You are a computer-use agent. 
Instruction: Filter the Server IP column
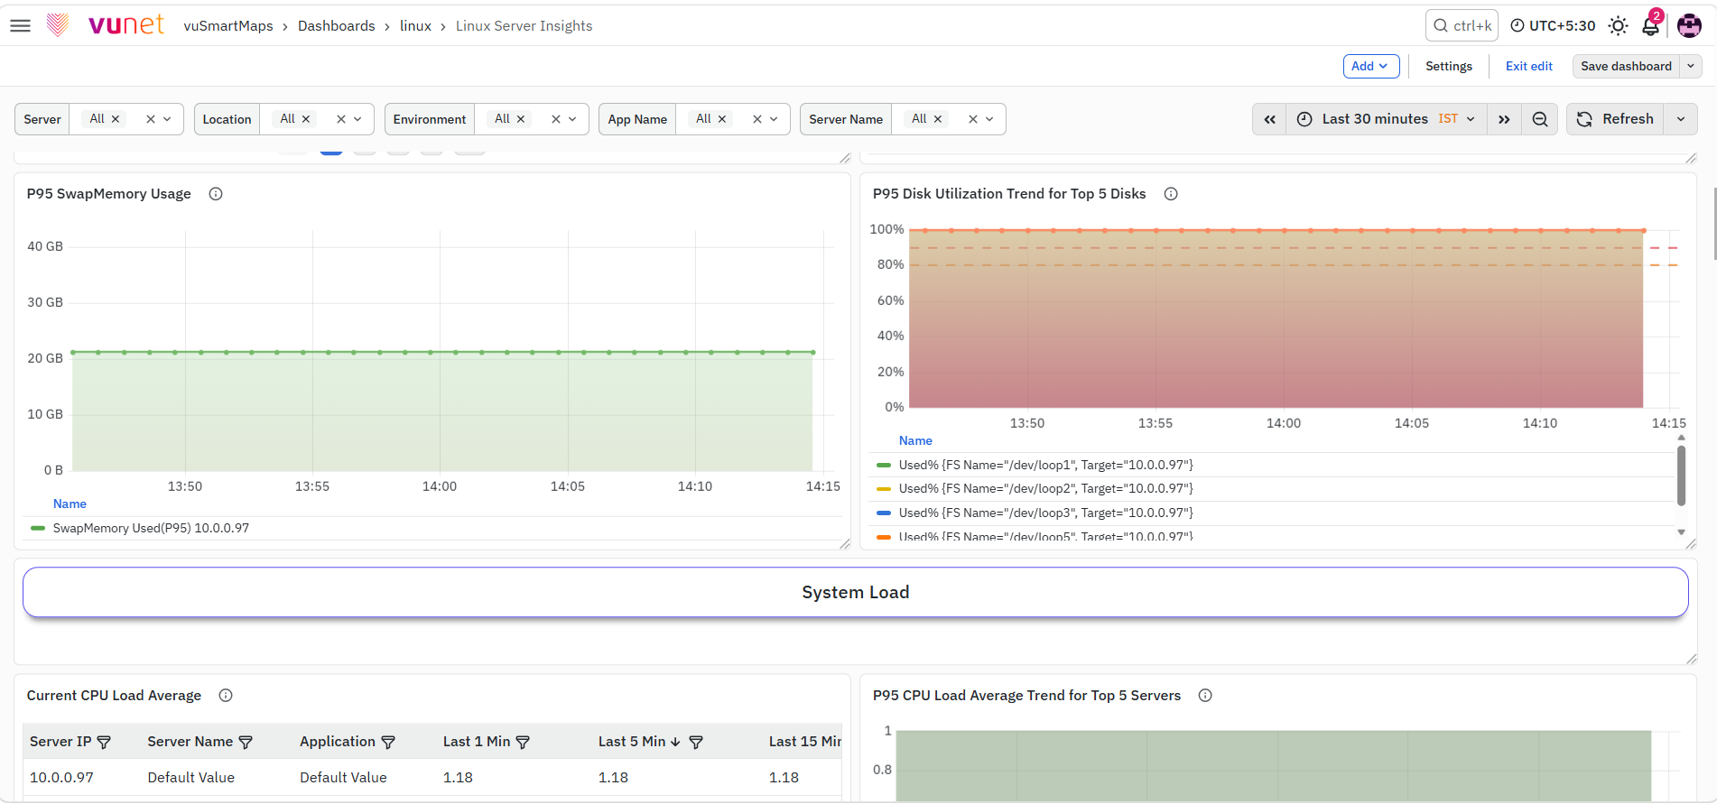pos(104,742)
